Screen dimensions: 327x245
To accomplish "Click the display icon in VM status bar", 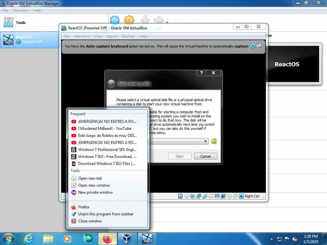I will pyautogui.click(x=217, y=196).
